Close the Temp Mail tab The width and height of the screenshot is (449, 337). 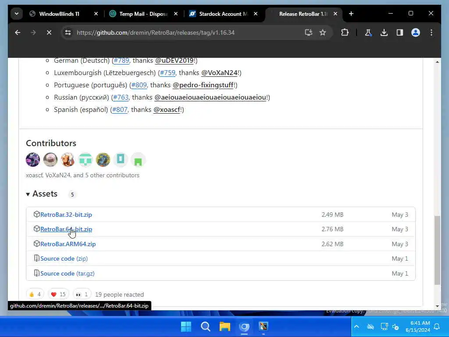[176, 14]
